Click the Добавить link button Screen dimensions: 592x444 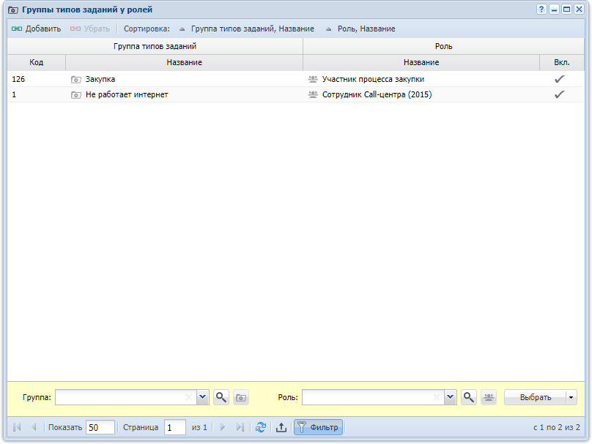[x=36, y=29]
